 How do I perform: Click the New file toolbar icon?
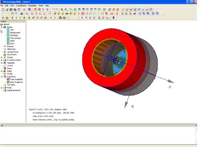[3, 10]
